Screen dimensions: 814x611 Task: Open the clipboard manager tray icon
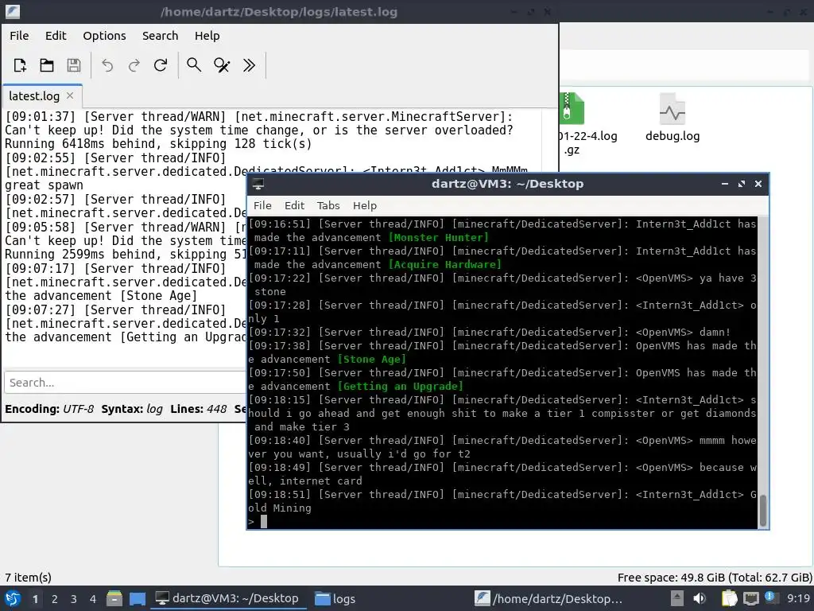(x=730, y=598)
